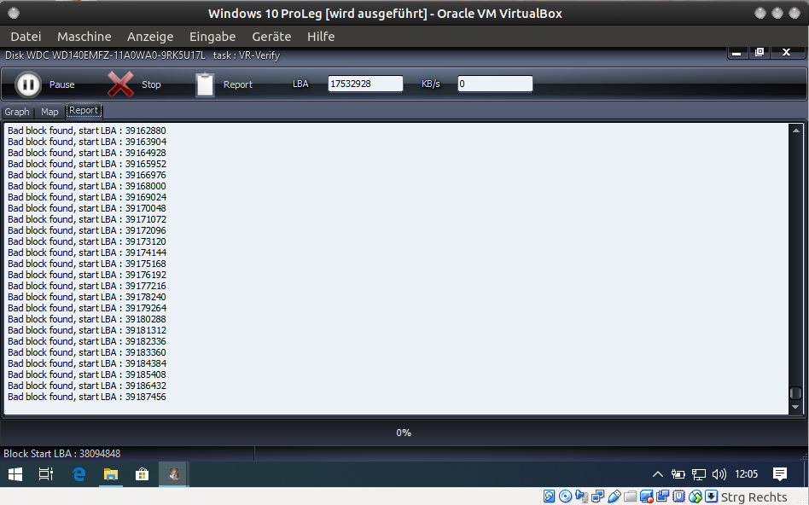The image size is (809, 505).
Task: Click VirtualBox mouse integration status icon
Action: coord(695,496)
